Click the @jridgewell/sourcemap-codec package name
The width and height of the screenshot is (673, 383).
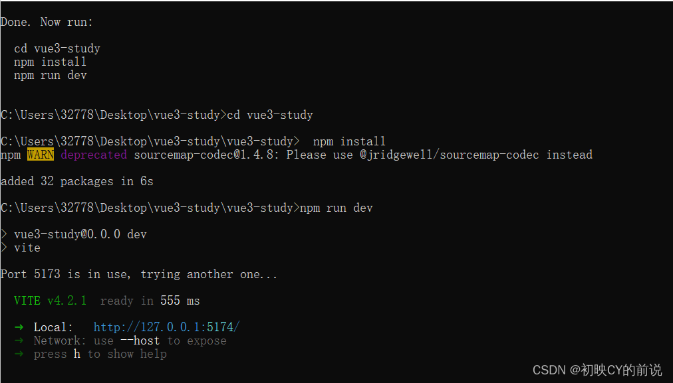[450, 155]
